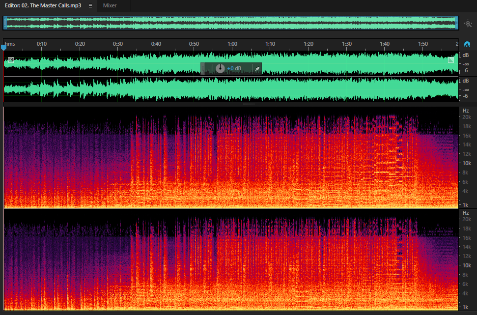This screenshot has height=315, width=477.
Task: Open the Editor panel menu icon
Action: pyautogui.click(x=90, y=5)
